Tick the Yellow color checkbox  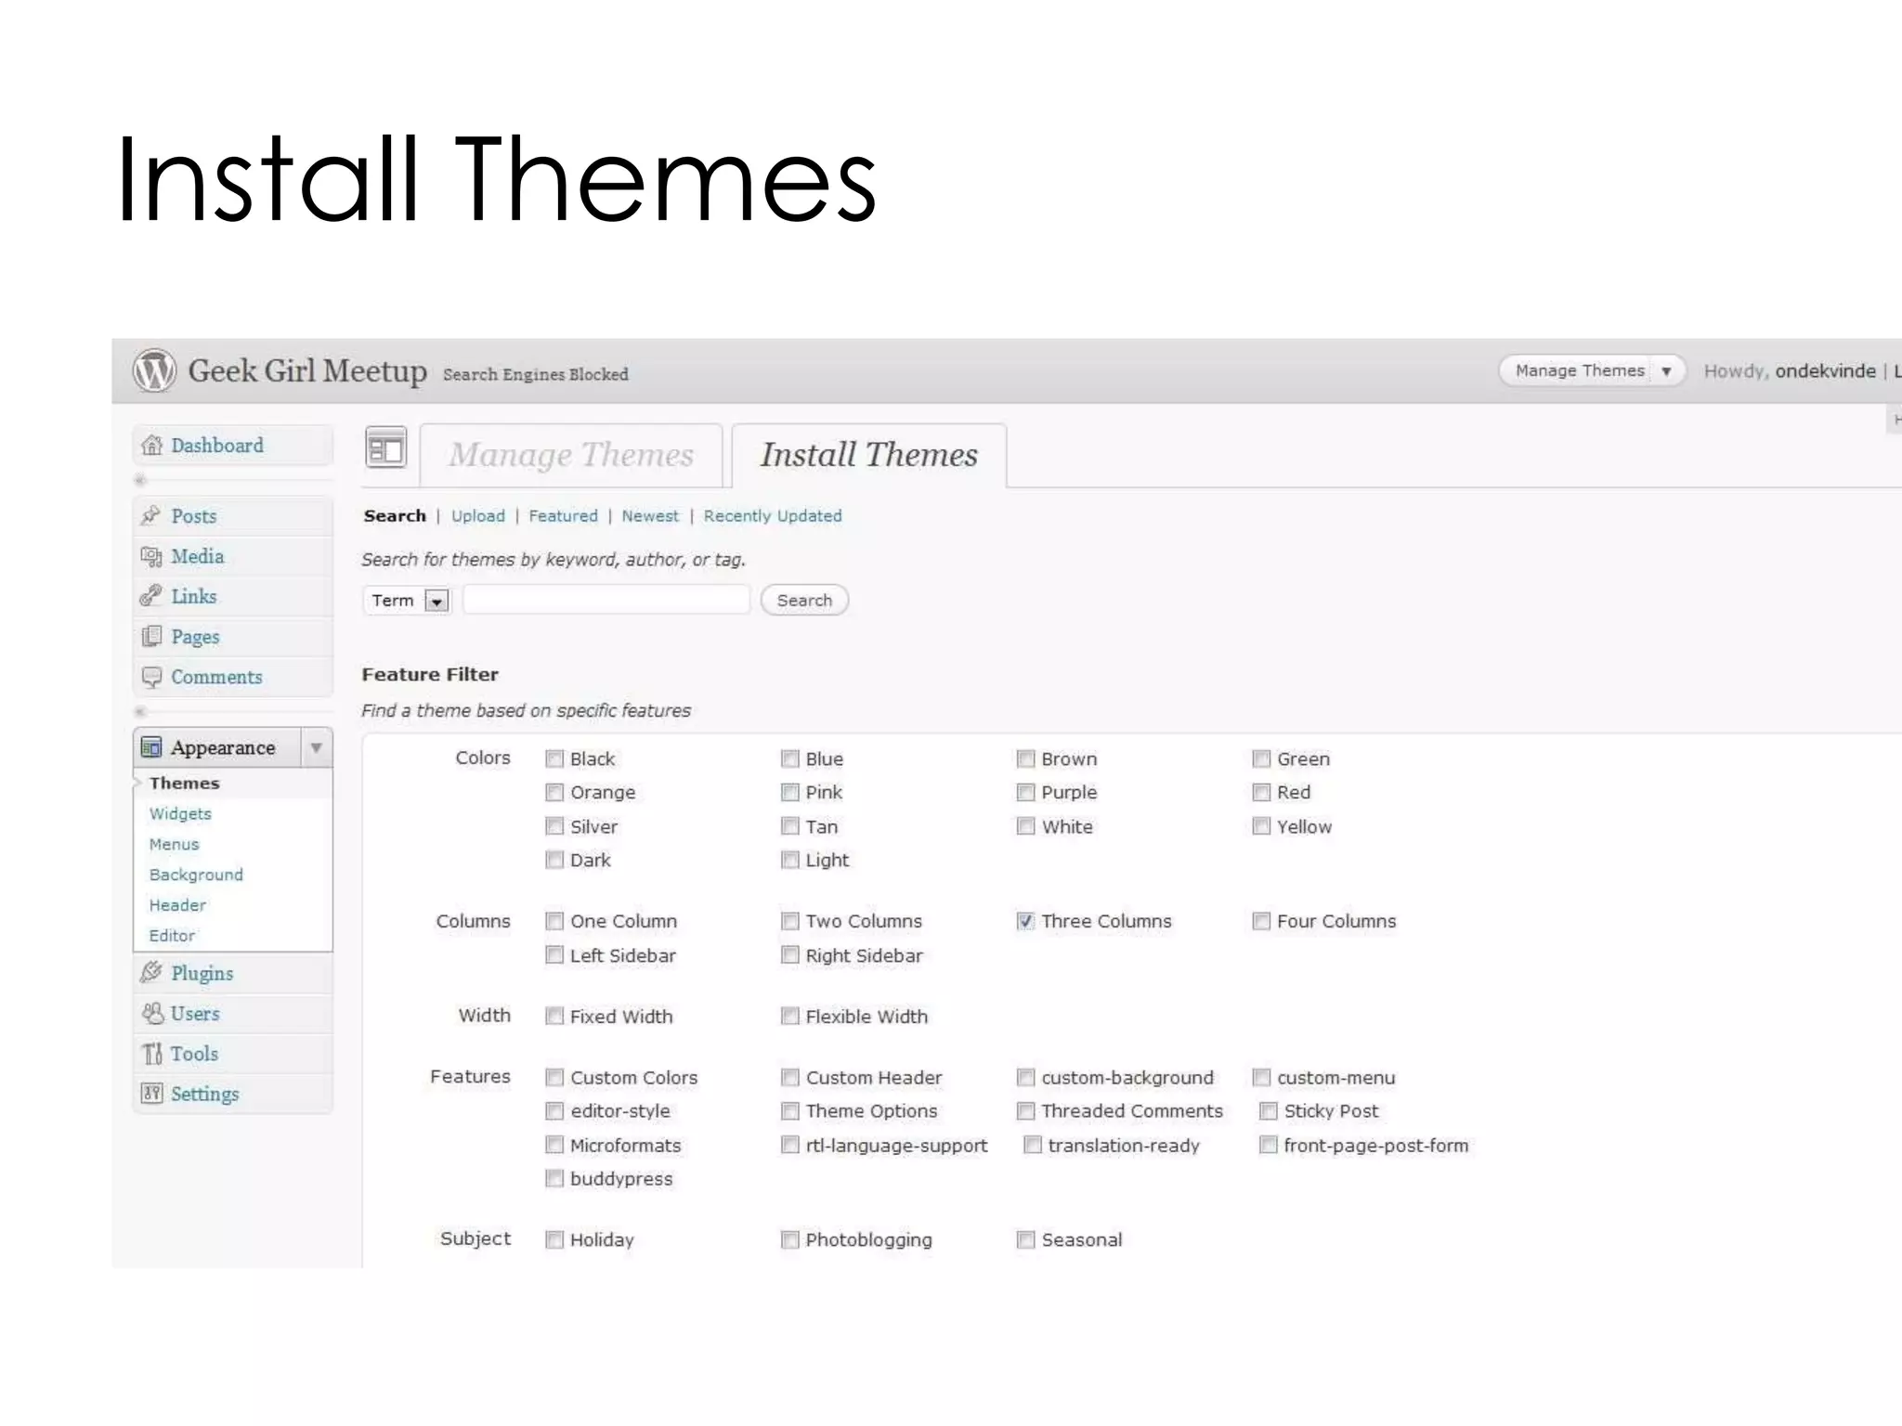pyautogui.click(x=1261, y=825)
